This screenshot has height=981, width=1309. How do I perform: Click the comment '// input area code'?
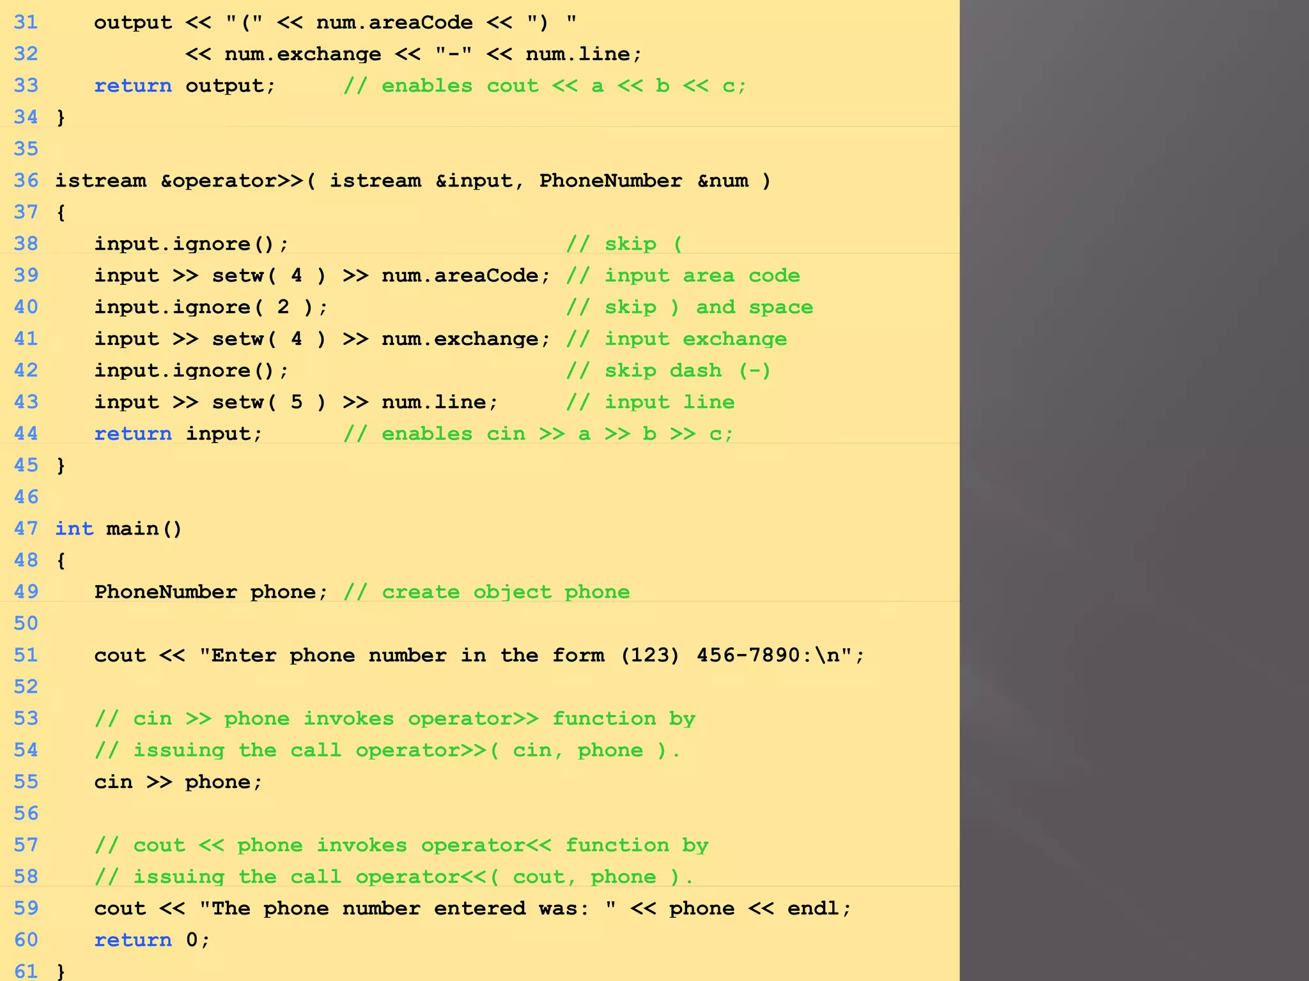click(x=683, y=276)
